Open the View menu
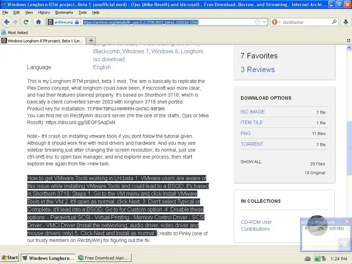The height and width of the screenshot is (264, 352). (29, 12)
